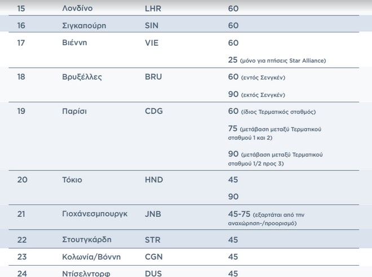Click the city name Στουτγκάρδη
This screenshot has height=277, width=372.
tap(87, 239)
